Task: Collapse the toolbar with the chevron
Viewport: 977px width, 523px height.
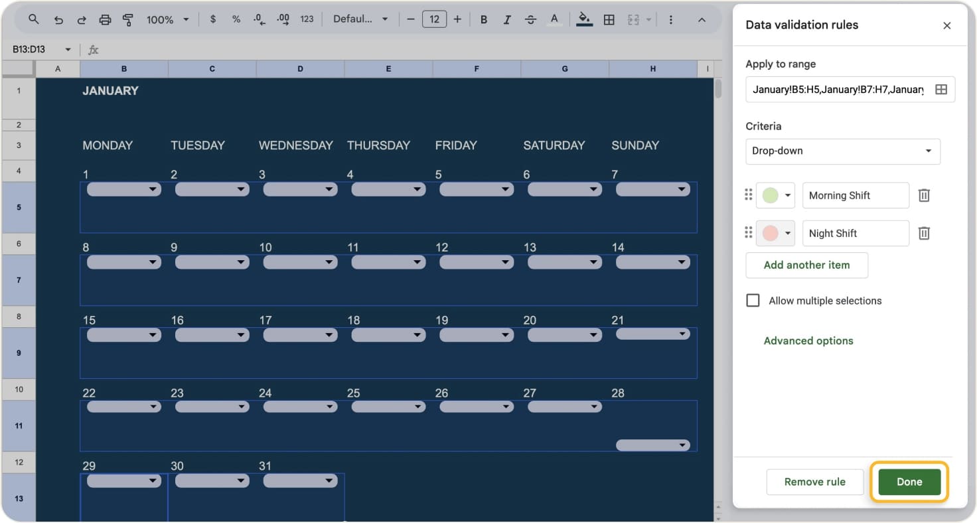Action: click(702, 19)
